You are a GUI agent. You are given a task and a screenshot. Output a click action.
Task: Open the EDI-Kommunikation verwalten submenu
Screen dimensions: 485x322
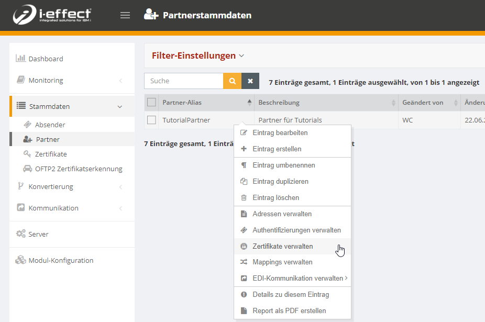click(x=297, y=279)
